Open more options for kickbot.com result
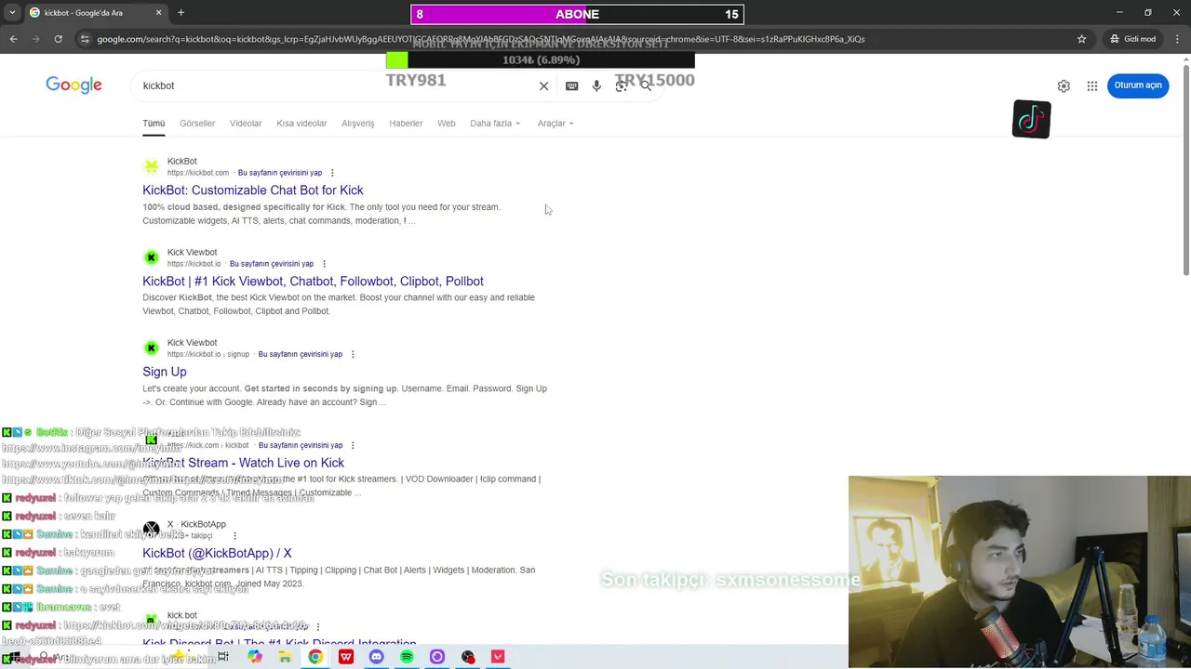1191x669 pixels. (332, 173)
